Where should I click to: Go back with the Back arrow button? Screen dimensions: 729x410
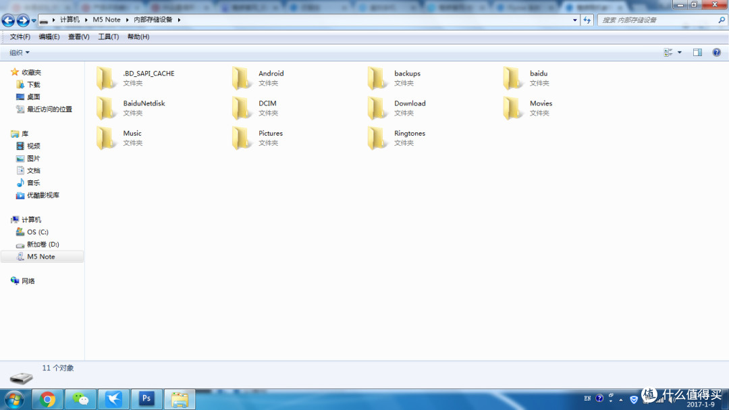point(8,20)
